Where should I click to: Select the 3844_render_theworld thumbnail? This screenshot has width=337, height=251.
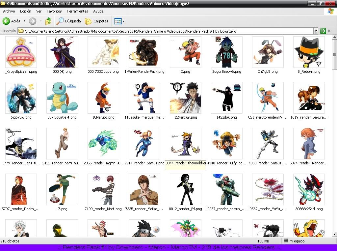(x=186, y=144)
